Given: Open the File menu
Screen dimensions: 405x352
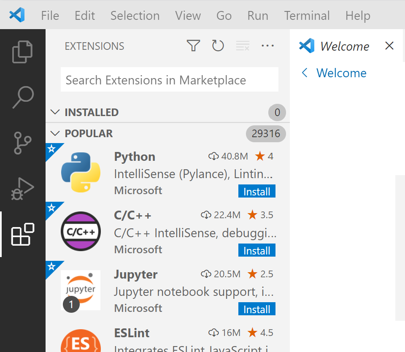Looking at the screenshot, I should pyautogui.click(x=50, y=16).
